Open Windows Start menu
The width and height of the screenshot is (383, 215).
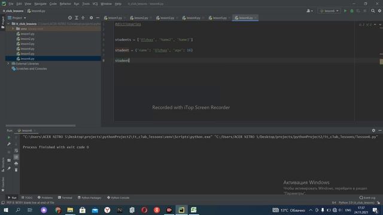[x=6, y=210]
